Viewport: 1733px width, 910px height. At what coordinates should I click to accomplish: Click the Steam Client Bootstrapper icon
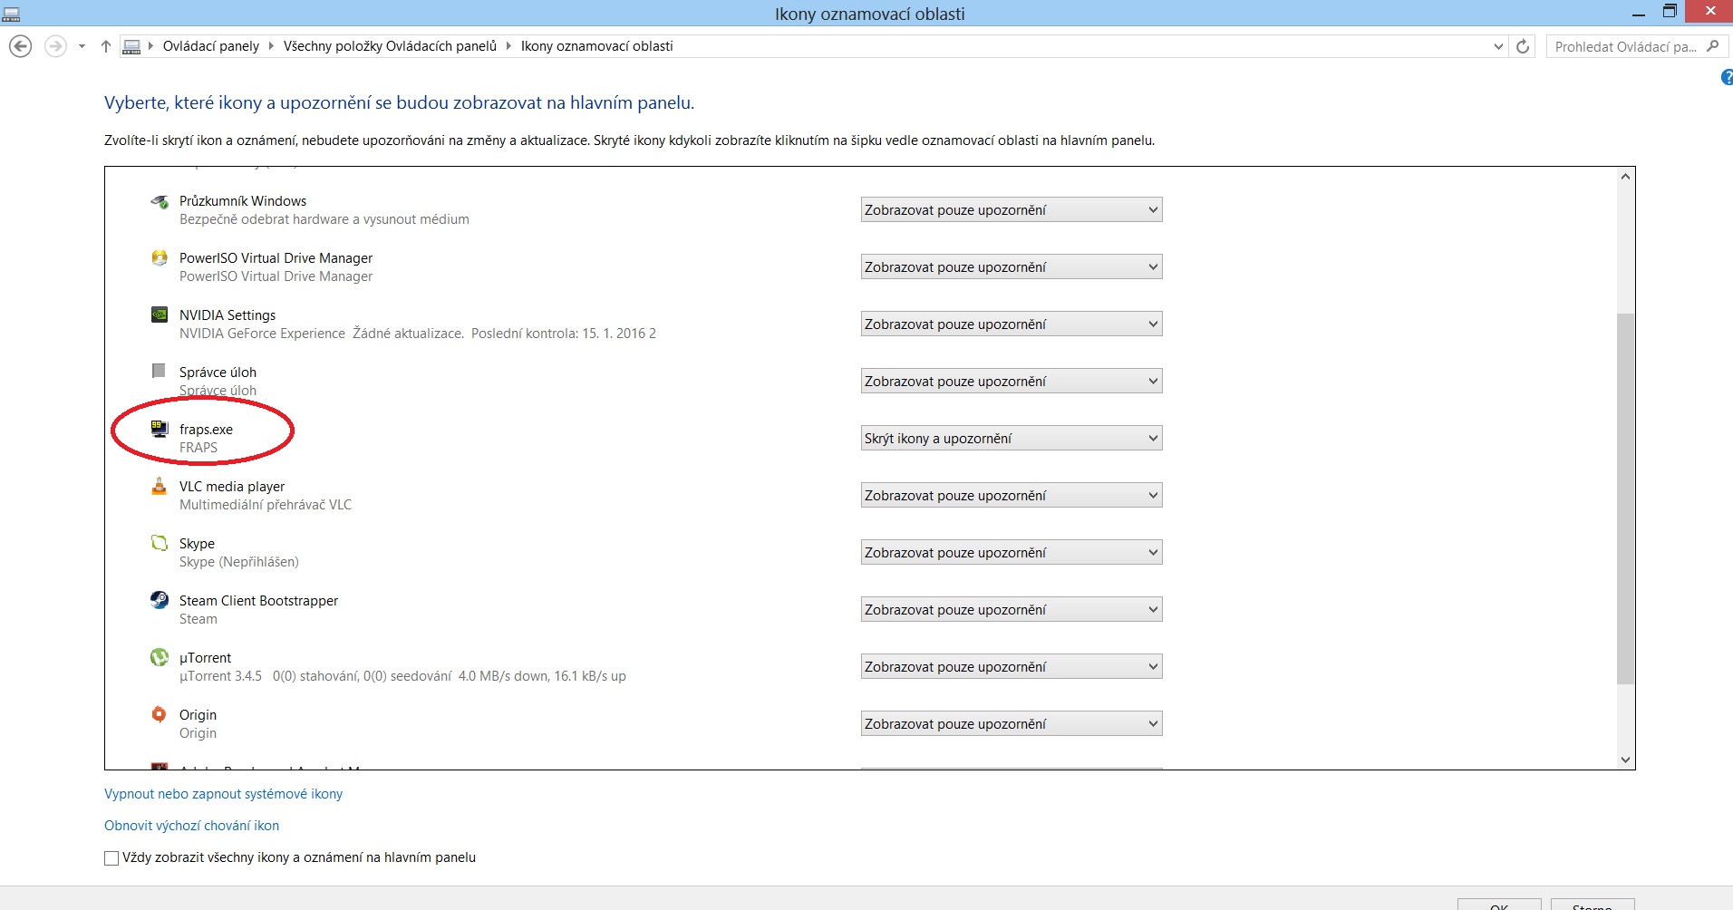point(160,600)
